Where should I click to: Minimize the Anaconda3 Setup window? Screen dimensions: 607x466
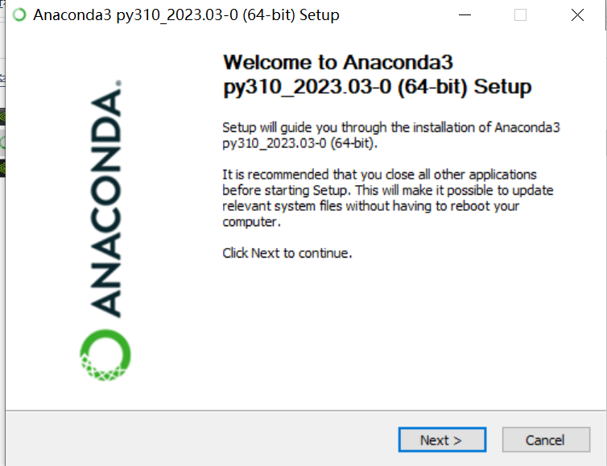[465, 15]
